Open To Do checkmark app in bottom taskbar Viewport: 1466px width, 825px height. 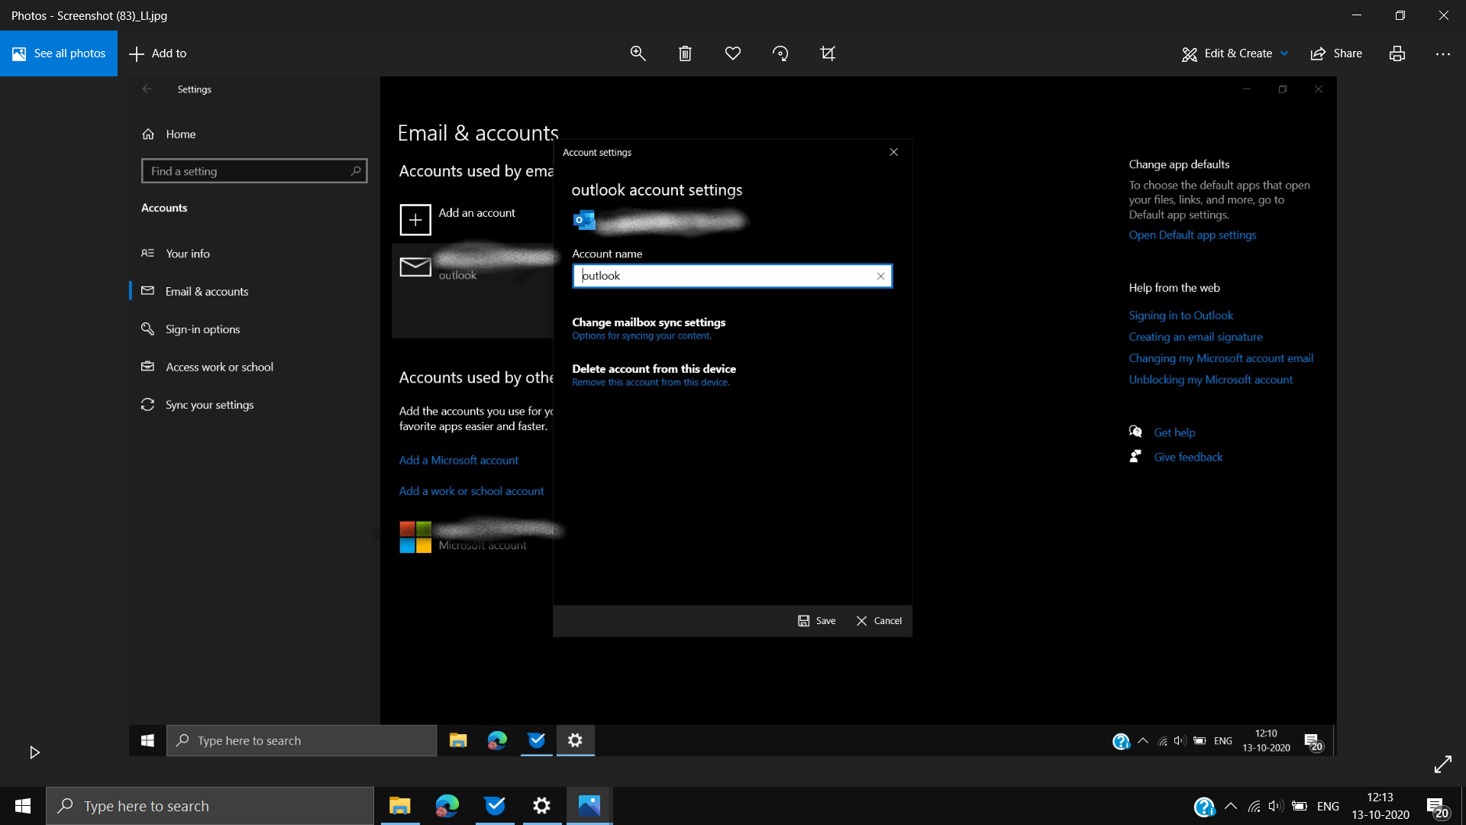tap(495, 806)
